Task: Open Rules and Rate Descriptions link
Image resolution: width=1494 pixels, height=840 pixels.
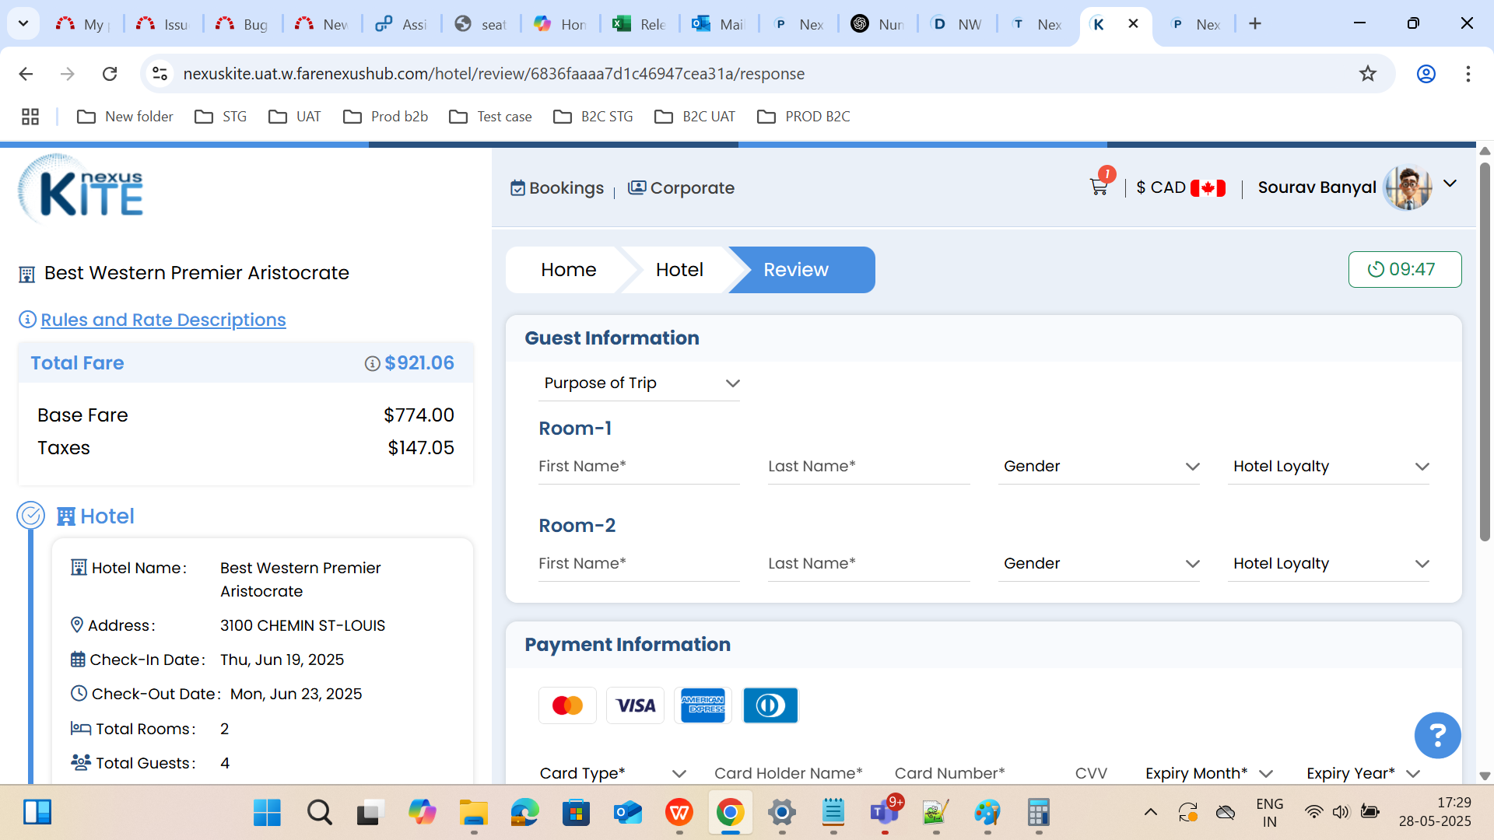Action: pyautogui.click(x=163, y=320)
